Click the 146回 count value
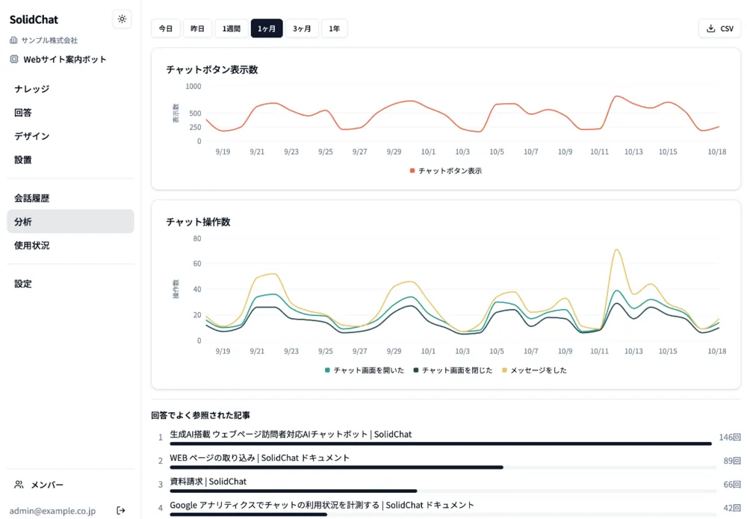Viewport: 747px width, 519px height. (x=730, y=437)
